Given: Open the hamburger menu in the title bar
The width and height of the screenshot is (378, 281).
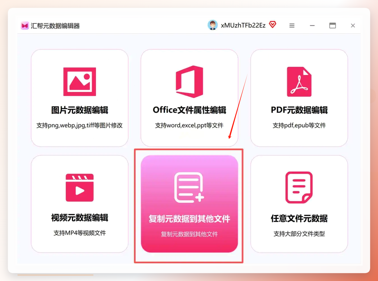Looking at the screenshot, I should tap(292, 25).
